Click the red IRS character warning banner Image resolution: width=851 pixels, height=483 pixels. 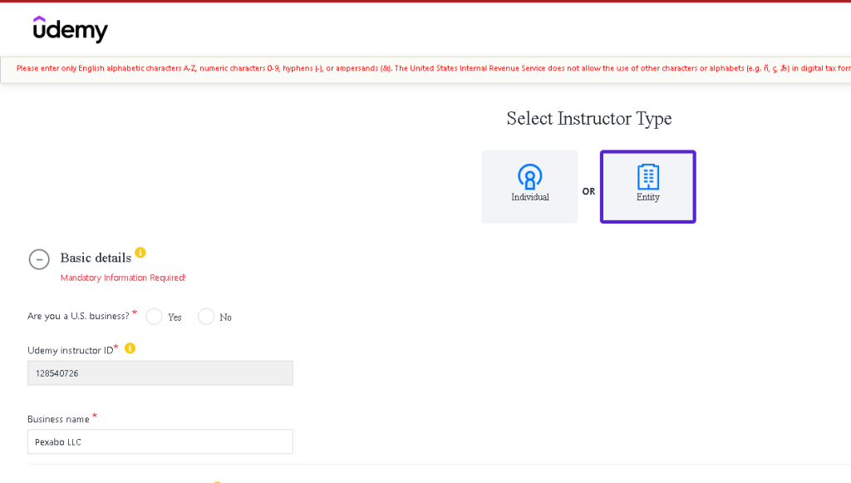[425, 69]
